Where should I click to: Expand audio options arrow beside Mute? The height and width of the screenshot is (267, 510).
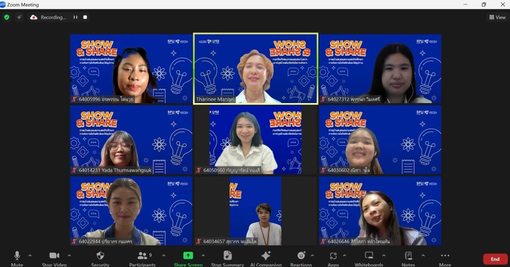coord(30,256)
